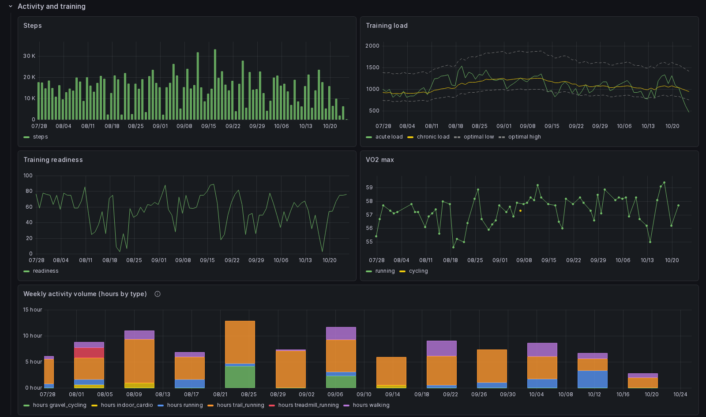Viewport: 706px width, 417px height.
Task: Toggle acute load series visibility
Action: click(389, 137)
